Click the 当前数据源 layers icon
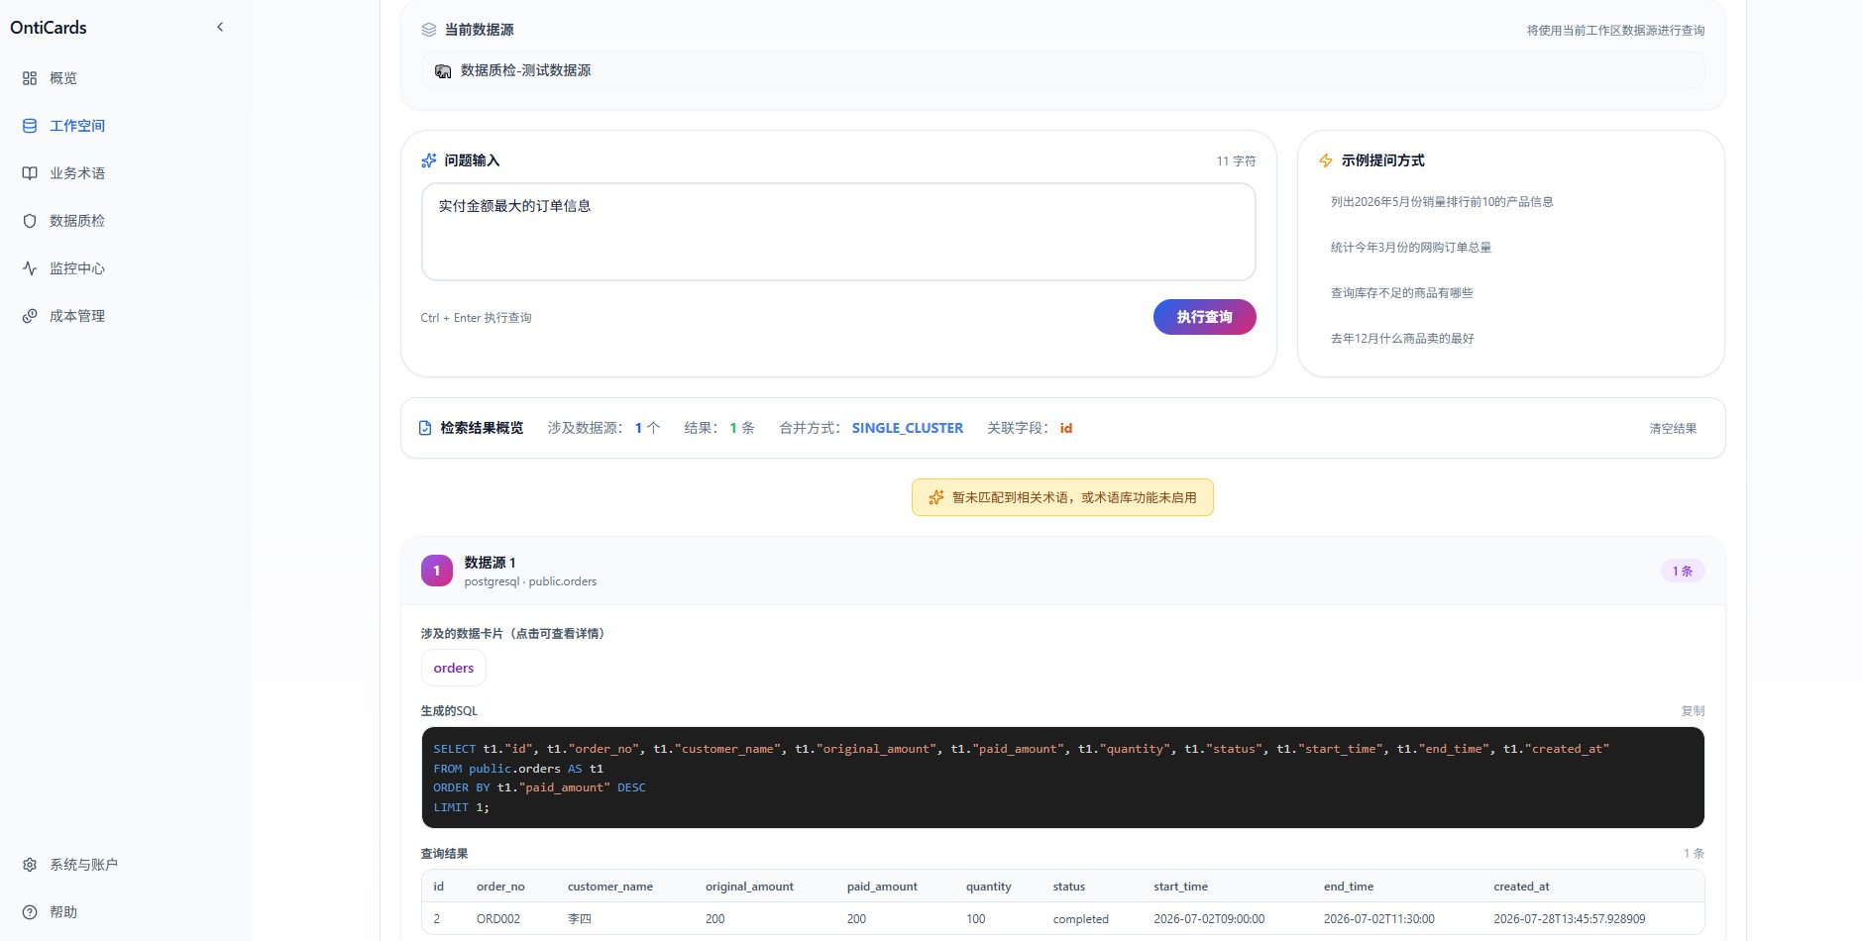1863x941 pixels. (429, 30)
